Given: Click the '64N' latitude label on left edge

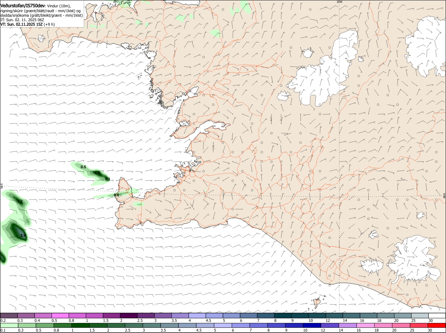Looking at the screenshot, I should [x=2, y=186].
